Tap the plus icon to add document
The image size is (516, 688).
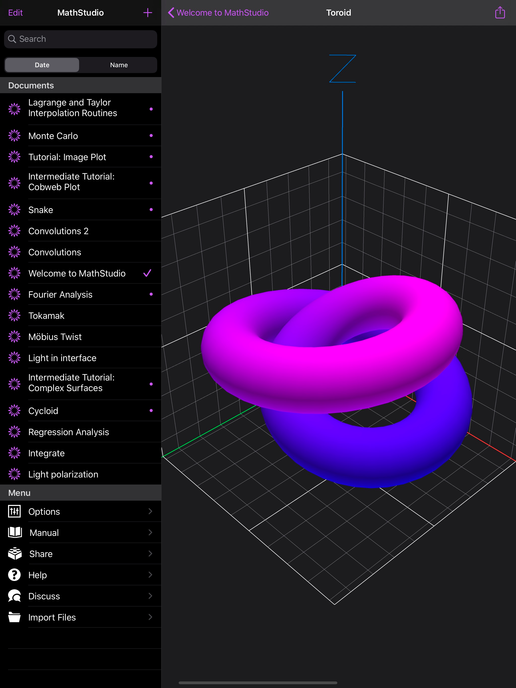point(147,13)
